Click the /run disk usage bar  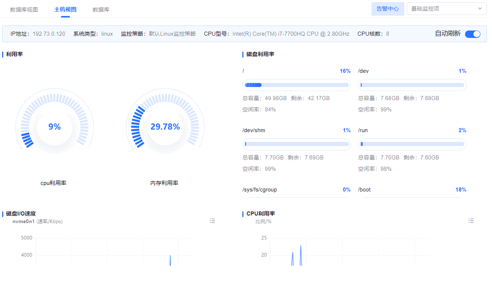point(412,144)
